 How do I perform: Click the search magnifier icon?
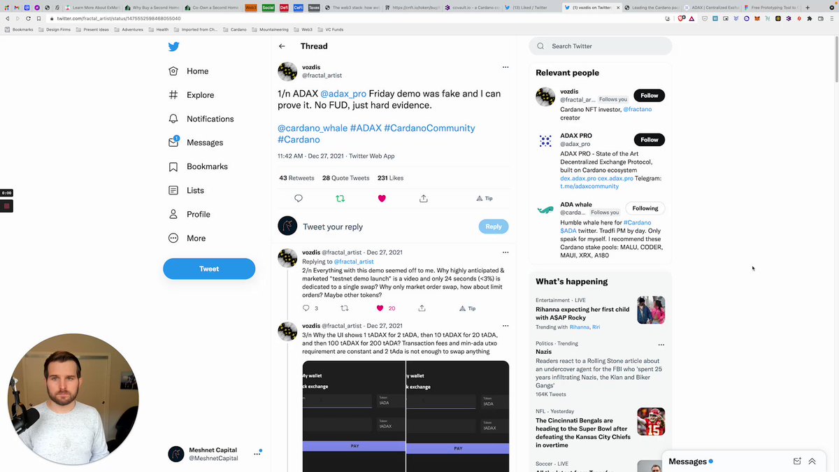(540, 46)
